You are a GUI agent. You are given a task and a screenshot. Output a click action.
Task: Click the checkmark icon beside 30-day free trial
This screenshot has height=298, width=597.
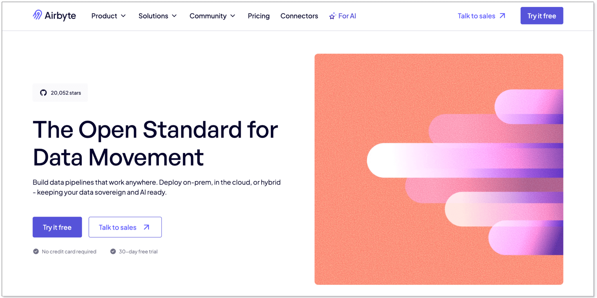coord(113,251)
